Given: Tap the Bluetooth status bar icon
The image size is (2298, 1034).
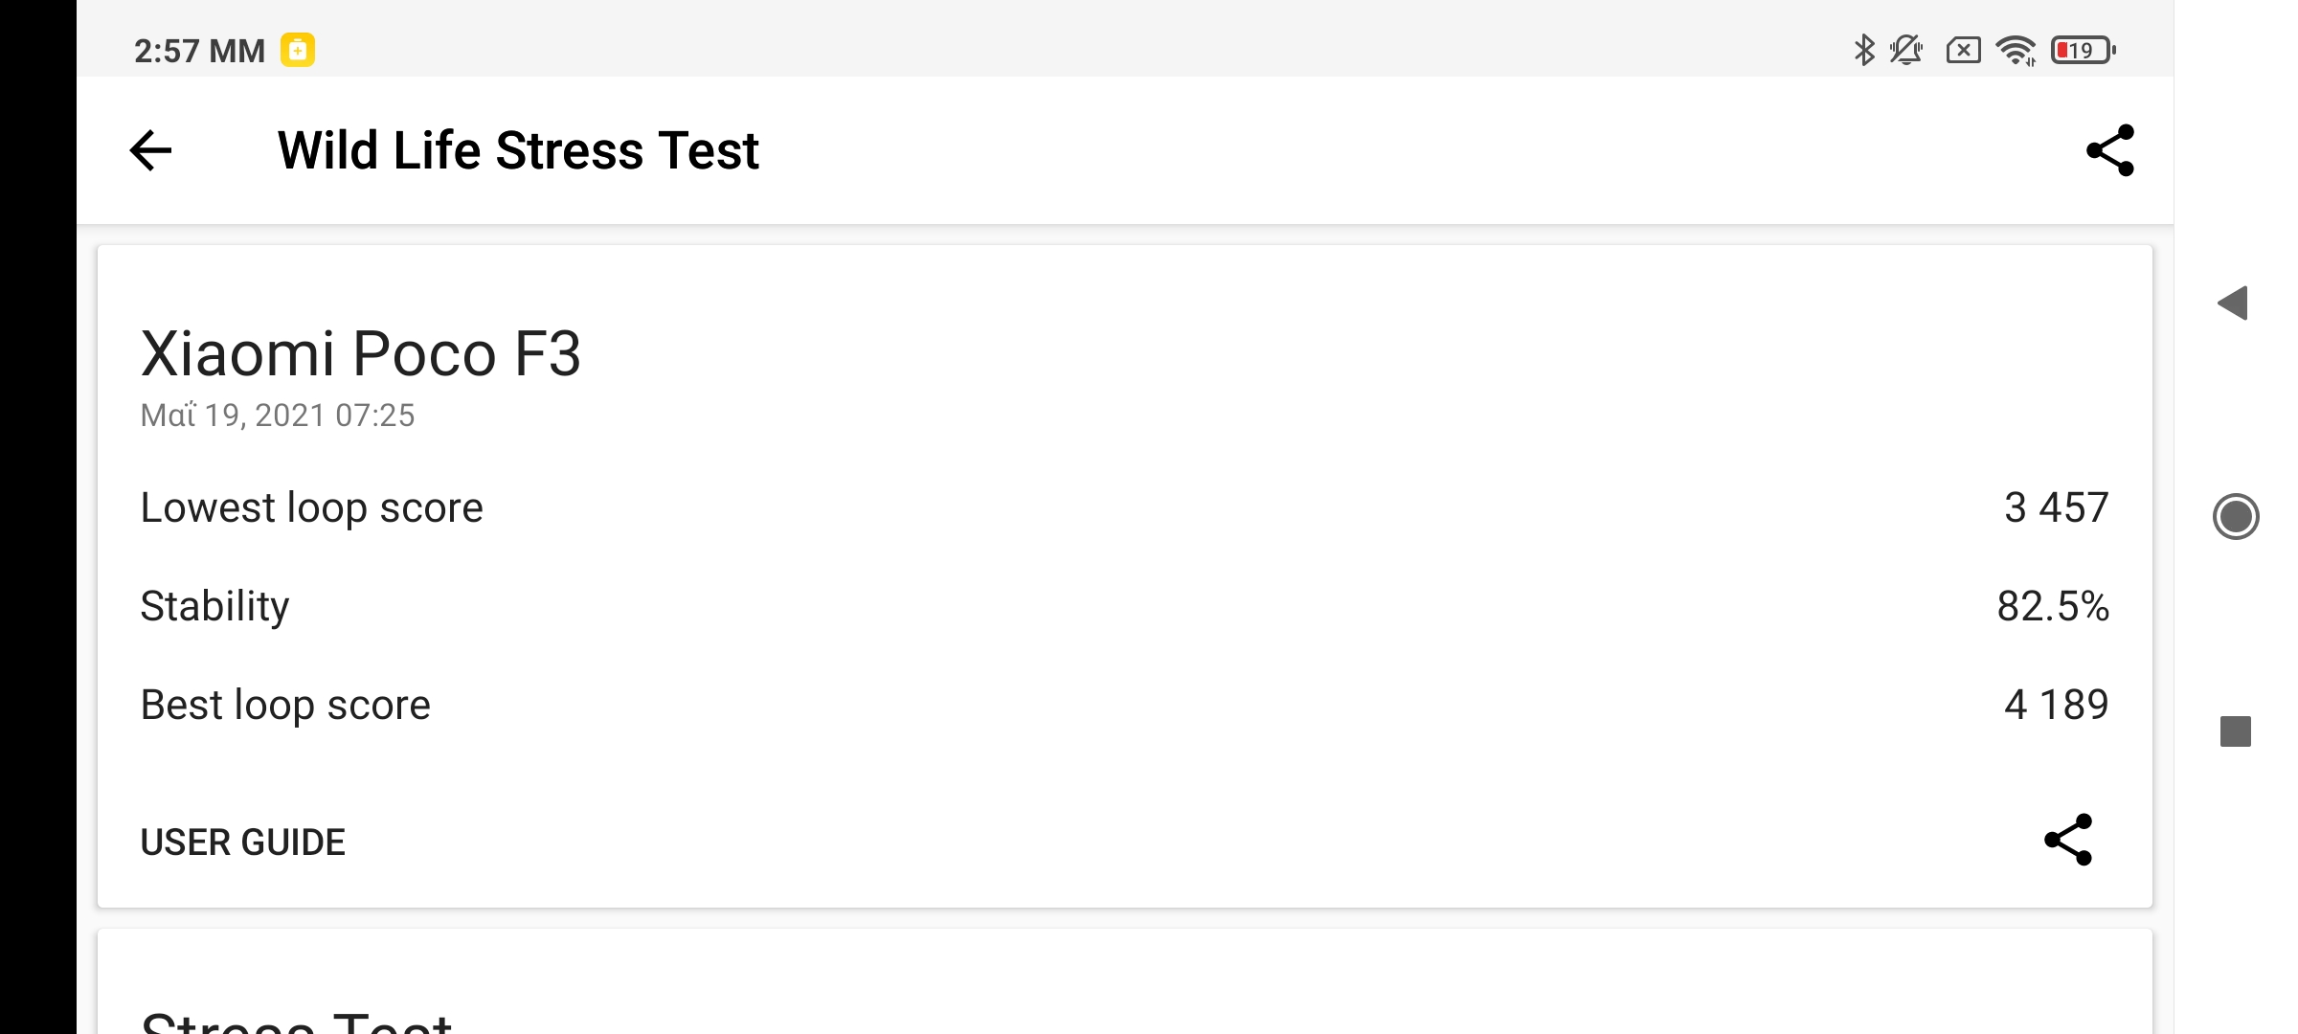Looking at the screenshot, I should point(1863,50).
